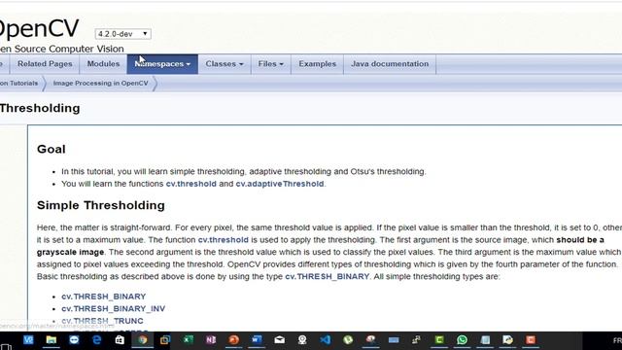This screenshot has height=350, width=622.
Task: Open the network connection icon in taskbar
Action: (x=416, y=340)
